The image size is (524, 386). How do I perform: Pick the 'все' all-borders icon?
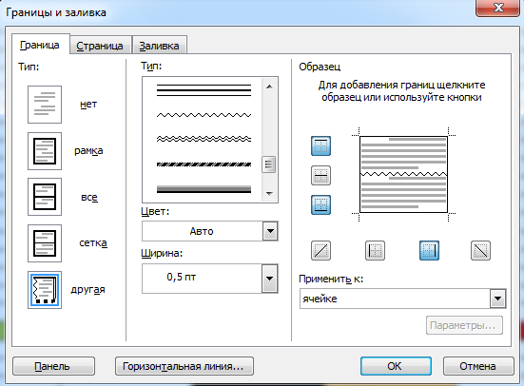(45, 197)
